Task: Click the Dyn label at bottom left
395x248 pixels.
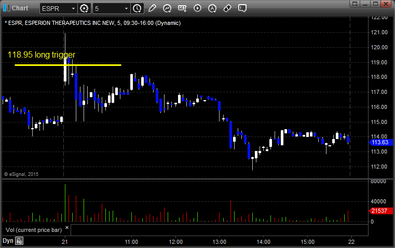Action: pos(8,241)
